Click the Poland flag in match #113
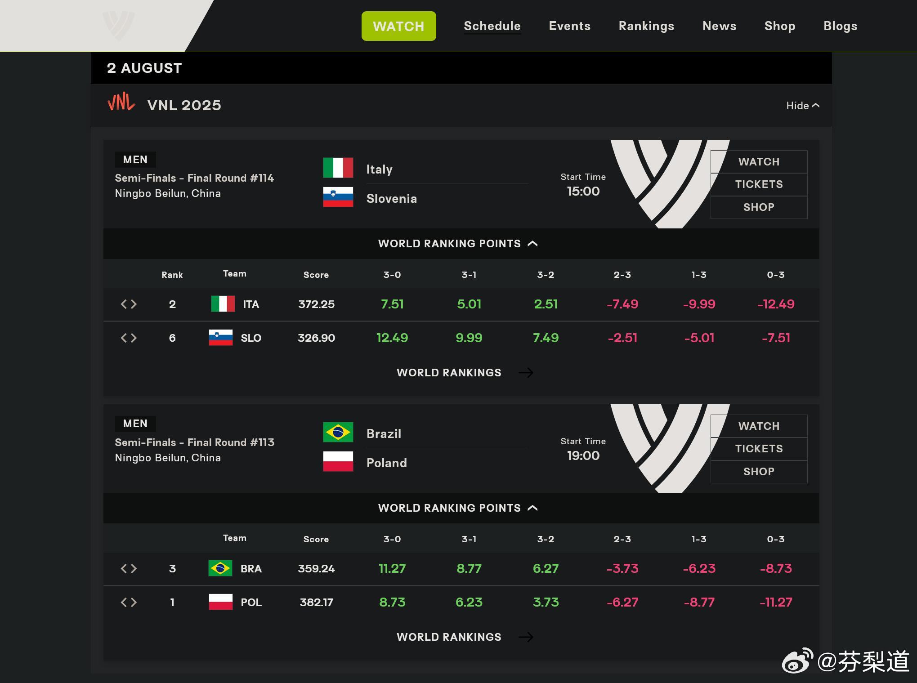 pos(338,461)
